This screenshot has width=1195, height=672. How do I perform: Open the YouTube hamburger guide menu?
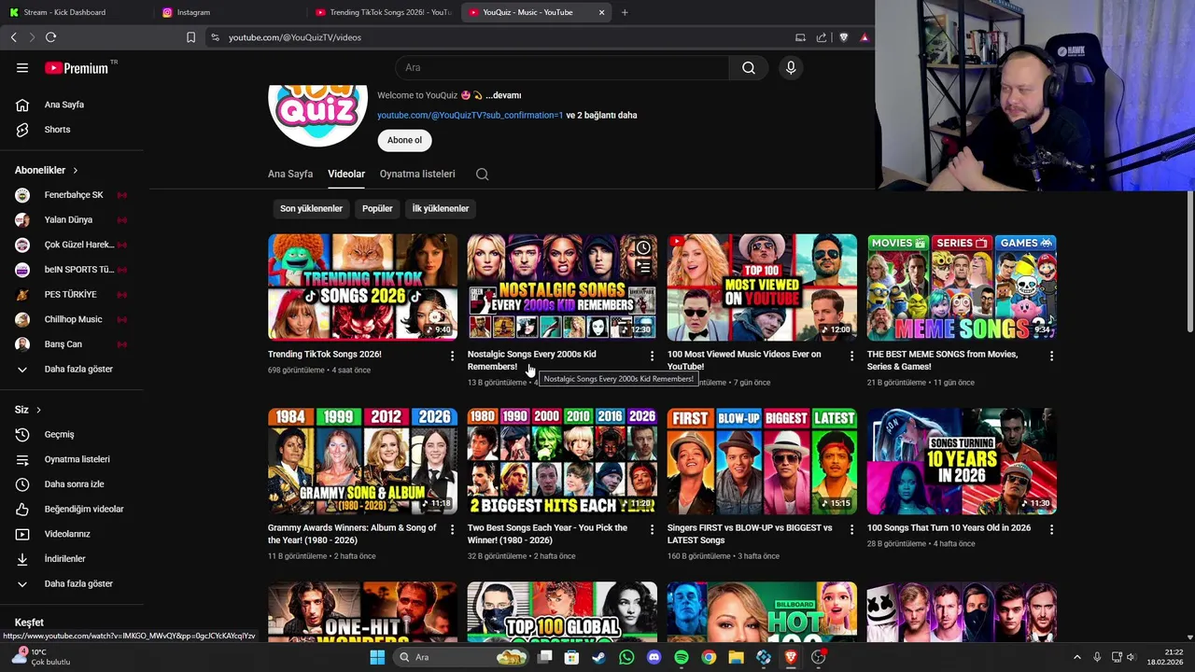pos(22,68)
